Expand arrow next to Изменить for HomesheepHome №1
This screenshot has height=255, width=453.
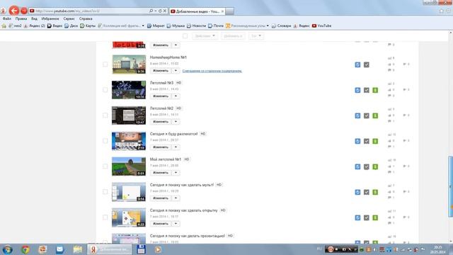click(176, 71)
